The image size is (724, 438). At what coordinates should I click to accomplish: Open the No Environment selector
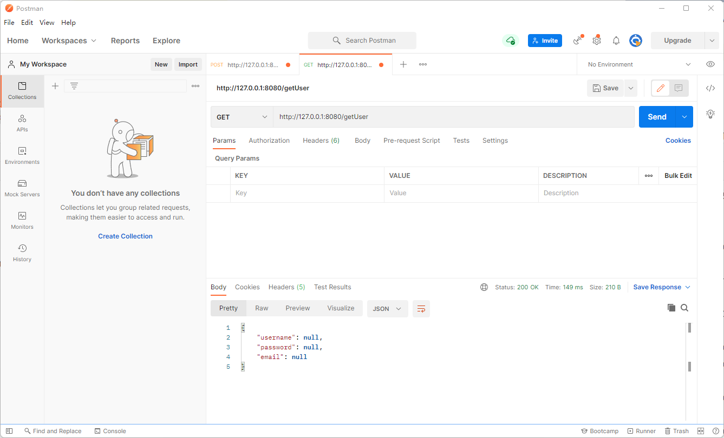click(639, 64)
